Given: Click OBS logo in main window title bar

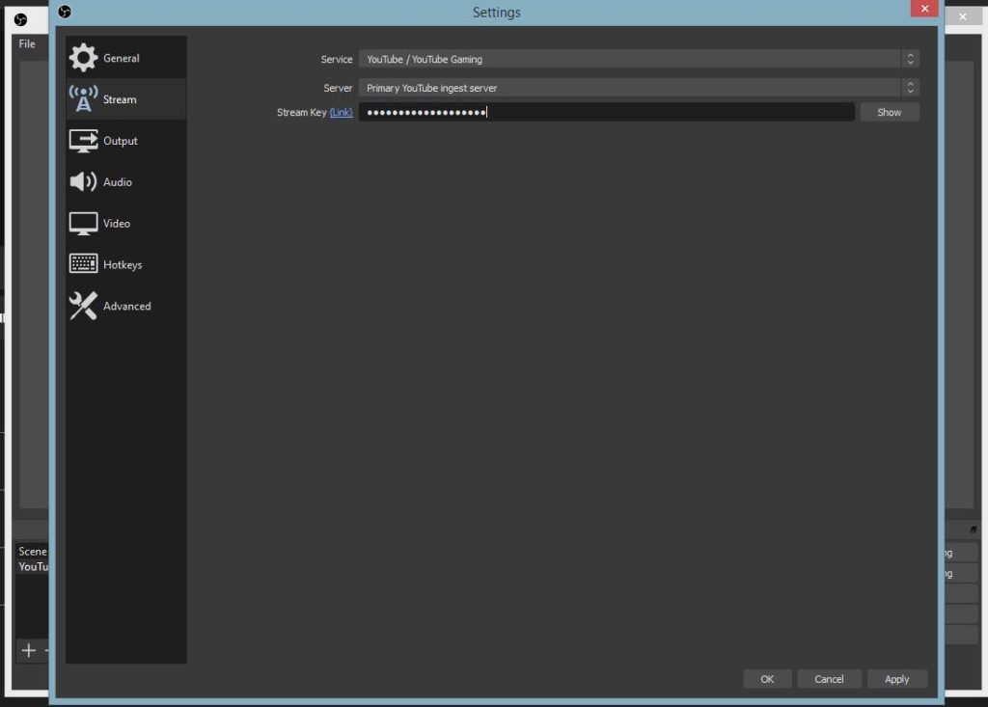Looking at the screenshot, I should tap(21, 19).
